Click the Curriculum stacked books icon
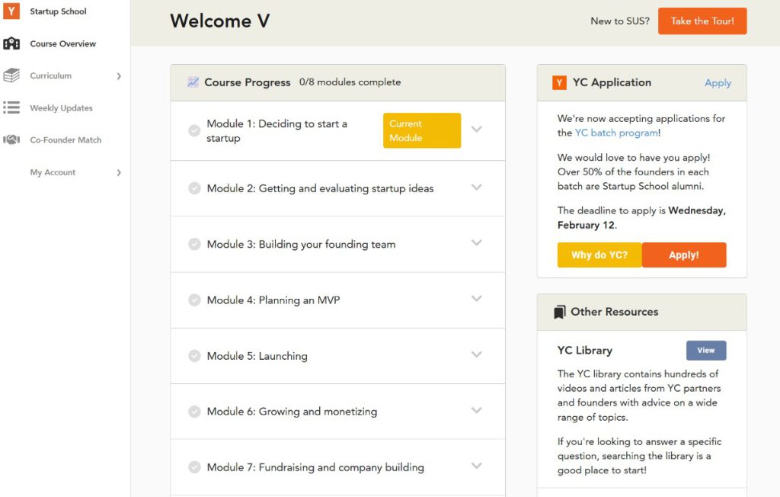Image resolution: width=780 pixels, height=497 pixels. pyautogui.click(x=11, y=75)
